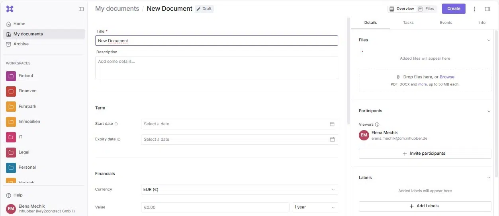Viewport: 499px width, 216px height.
Task: Click the calendar icon in Start date
Action: (332, 124)
